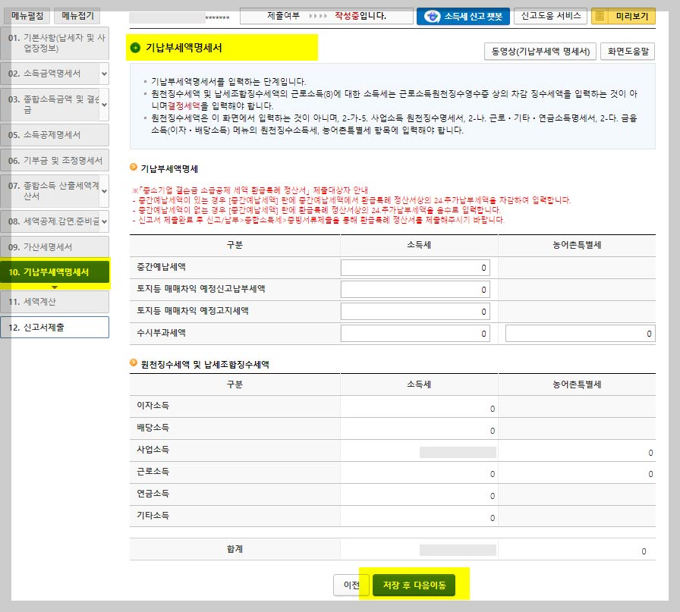This screenshot has height=612, width=680.
Task: Open the 소득세 신고 챗봇 chatbot
Action: click(463, 17)
